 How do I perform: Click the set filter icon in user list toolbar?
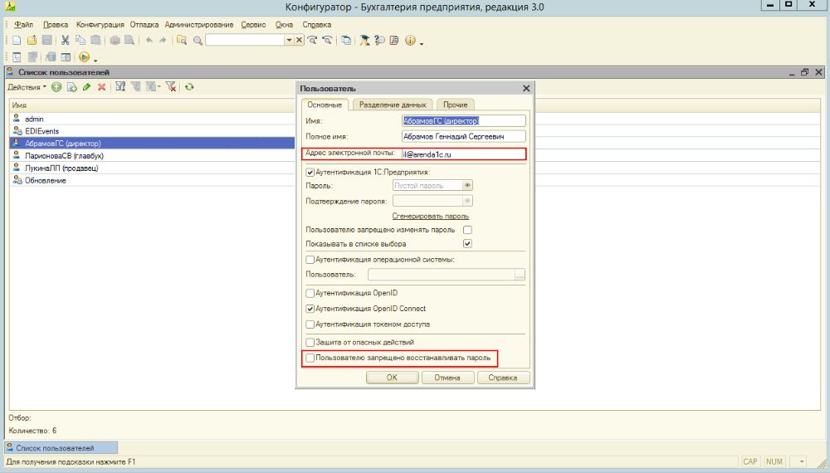pyautogui.click(x=120, y=87)
